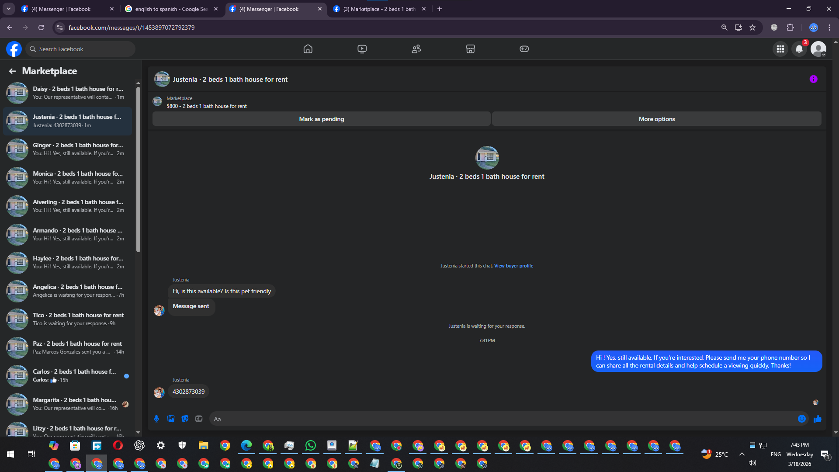The height and width of the screenshot is (472, 839).
Task: Attach a file with photo icon
Action: pyautogui.click(x=171, y=419)
